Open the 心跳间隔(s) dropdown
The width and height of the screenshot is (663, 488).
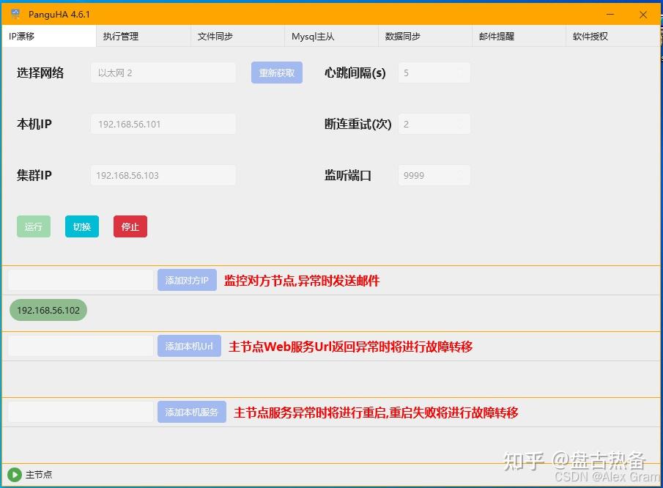coord(434,73)
